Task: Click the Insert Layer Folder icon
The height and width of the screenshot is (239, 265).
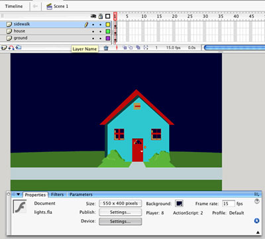Action: point(19,47)
